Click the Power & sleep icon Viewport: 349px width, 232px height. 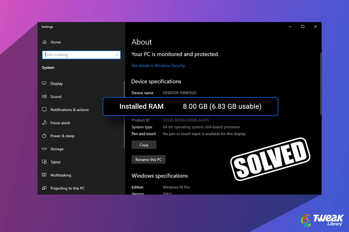click(44, 136)
